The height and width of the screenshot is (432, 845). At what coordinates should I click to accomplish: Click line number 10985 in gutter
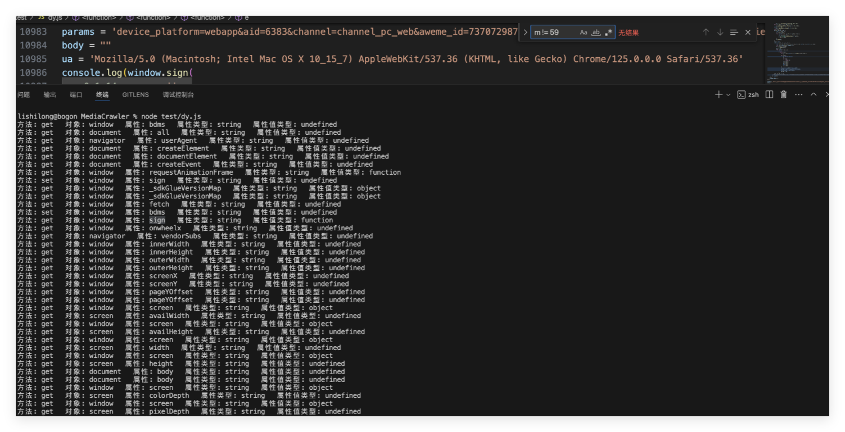33,59
